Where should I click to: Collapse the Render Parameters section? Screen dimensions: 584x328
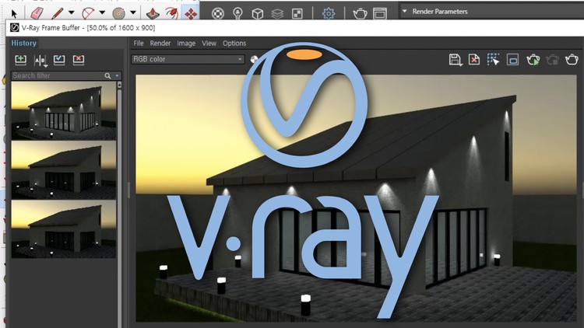pos(404,11)
